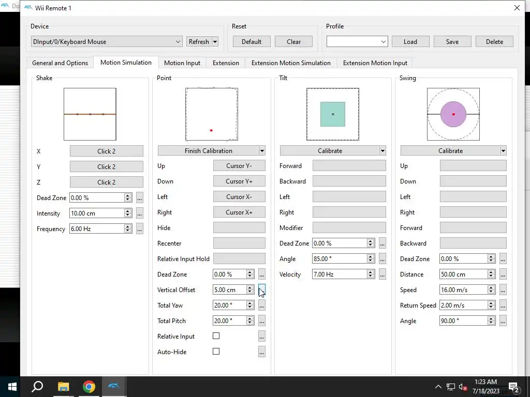
Task: Open advanced settings for Vertical Offset
Action: (x=261, y=290)
